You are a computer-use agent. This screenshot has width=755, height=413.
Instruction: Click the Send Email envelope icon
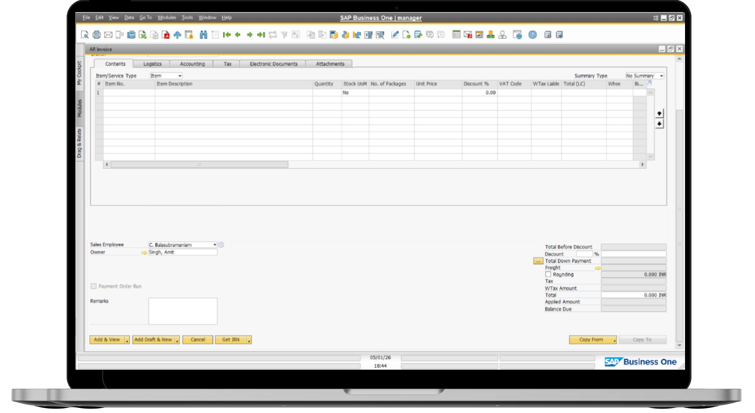(108, 35)
